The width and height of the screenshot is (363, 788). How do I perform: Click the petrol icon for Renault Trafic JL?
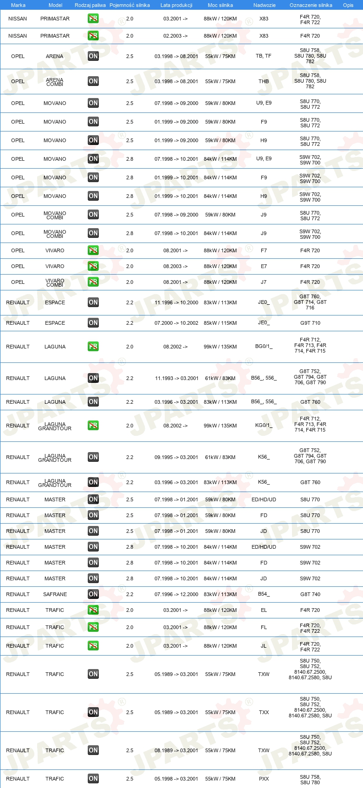coord(93,646)
